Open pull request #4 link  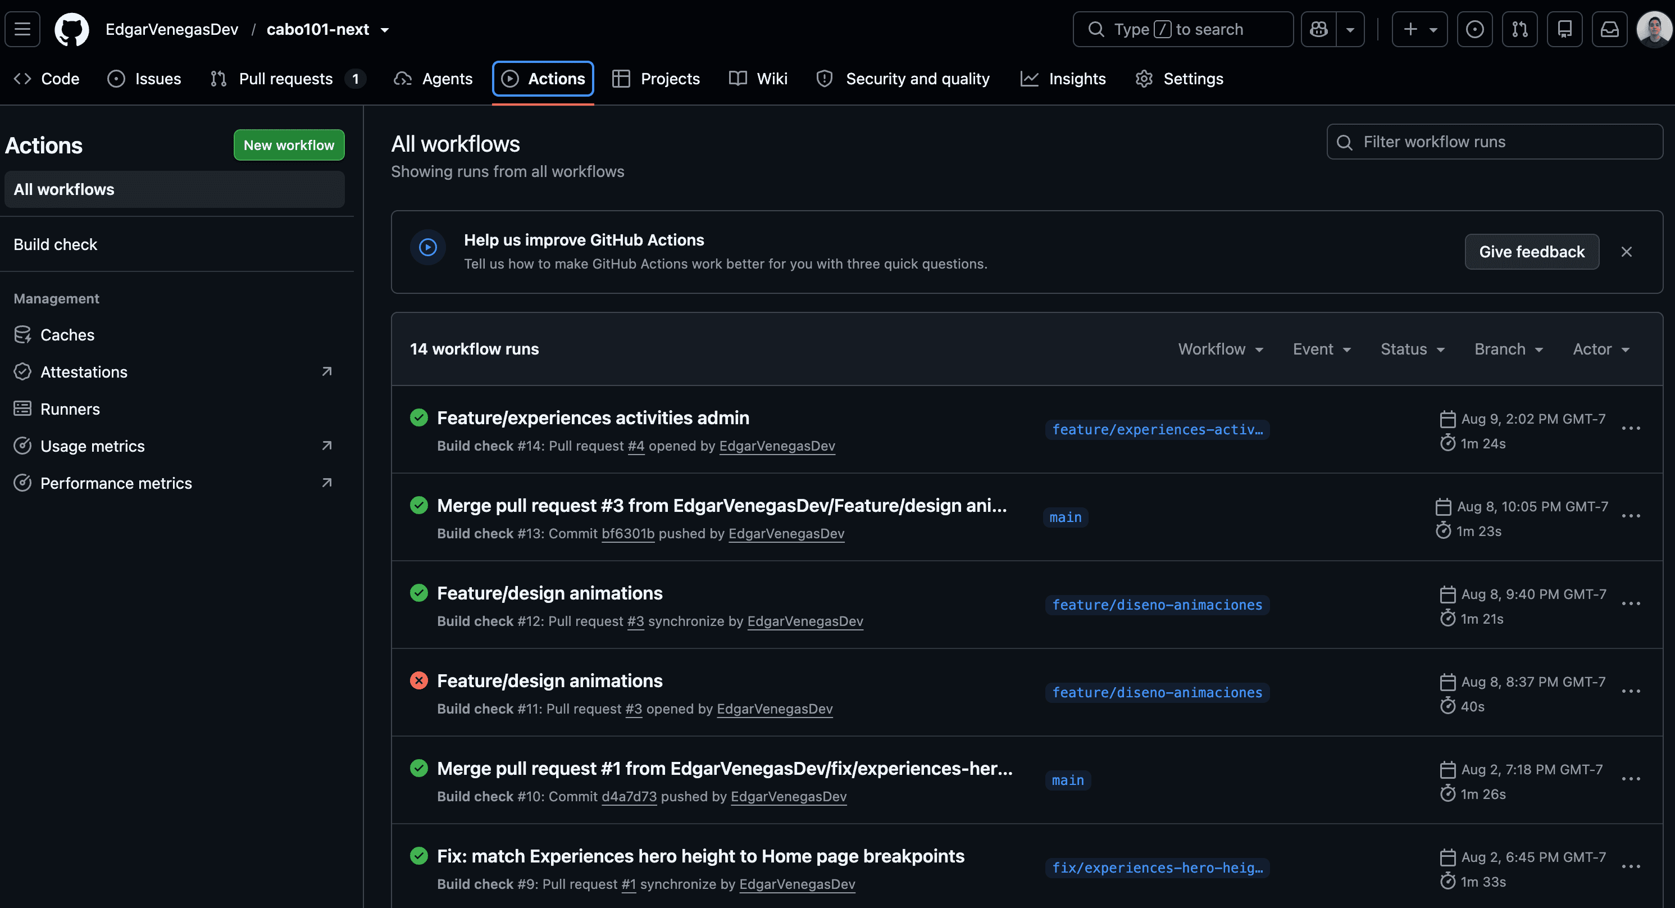click(x=636, y=446)
